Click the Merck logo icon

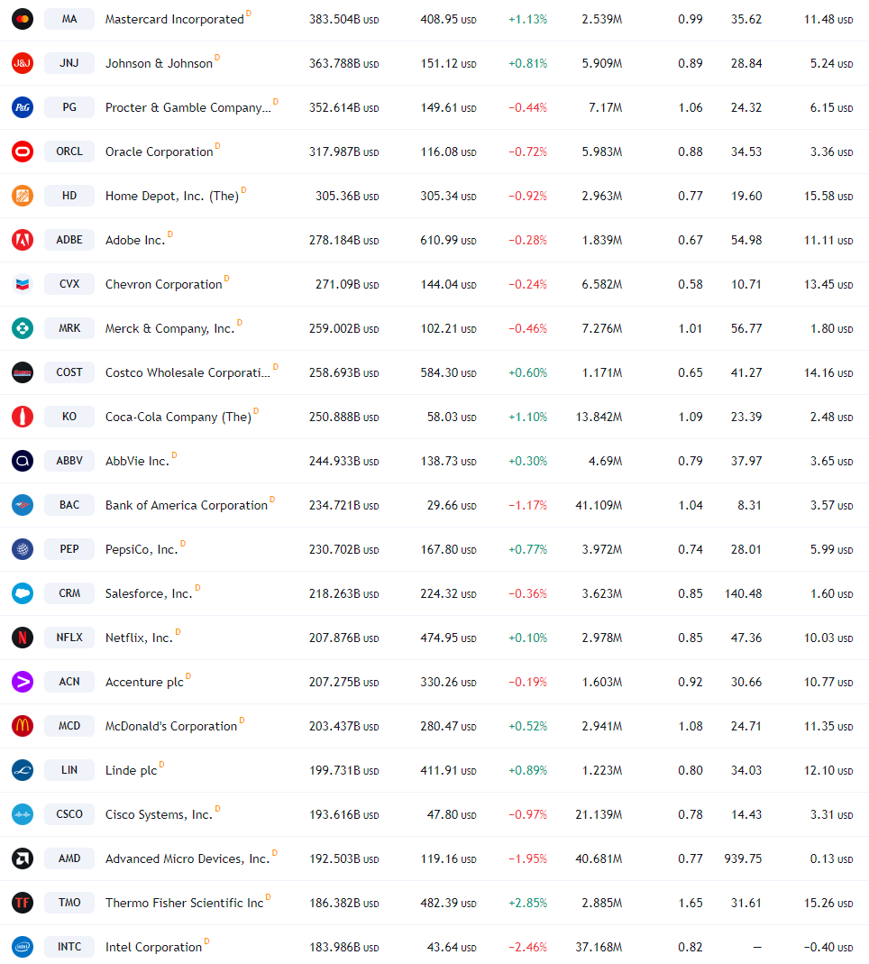click(x=23, y=328)
